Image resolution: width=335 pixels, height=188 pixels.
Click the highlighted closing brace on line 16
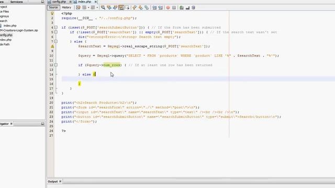79,84
